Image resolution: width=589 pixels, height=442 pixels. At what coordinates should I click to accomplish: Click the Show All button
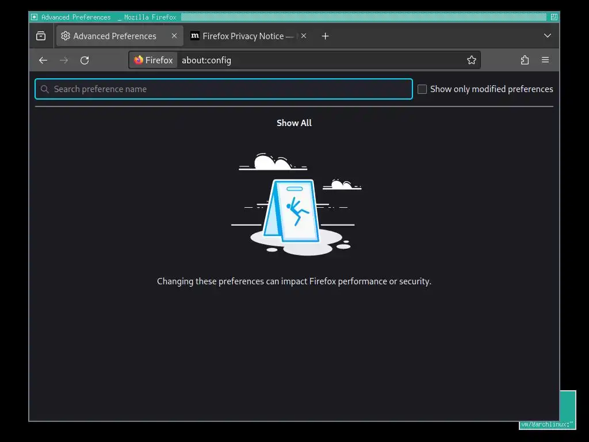294,123
